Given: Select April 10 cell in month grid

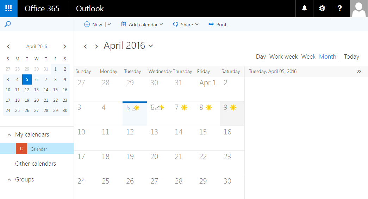Looking at the screenshot, I should (86, 138).
